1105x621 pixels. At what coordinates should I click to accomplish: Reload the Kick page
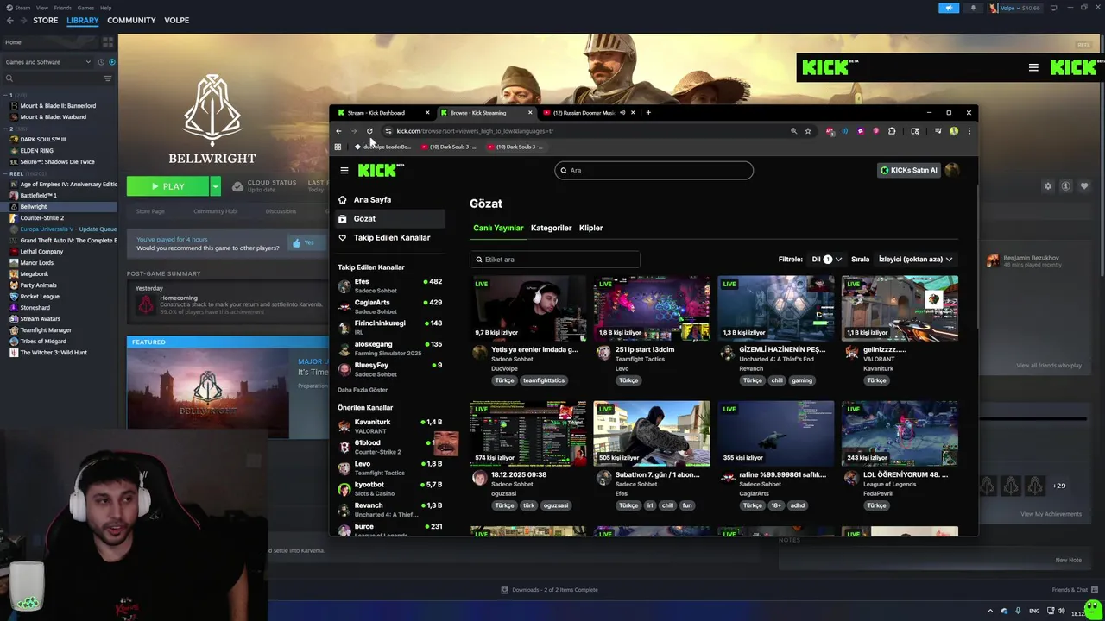pyautogui.click(x=369, y=131)
